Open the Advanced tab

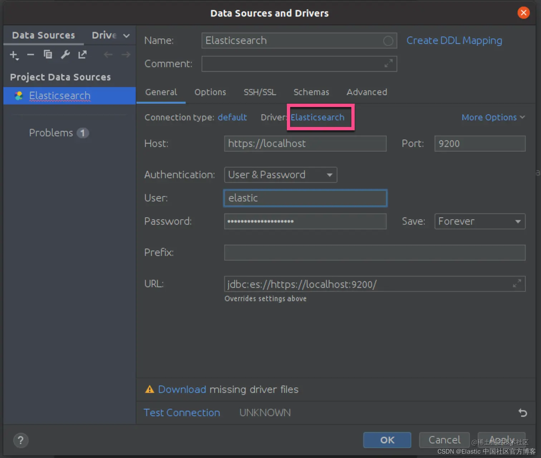tap(367, 92)
